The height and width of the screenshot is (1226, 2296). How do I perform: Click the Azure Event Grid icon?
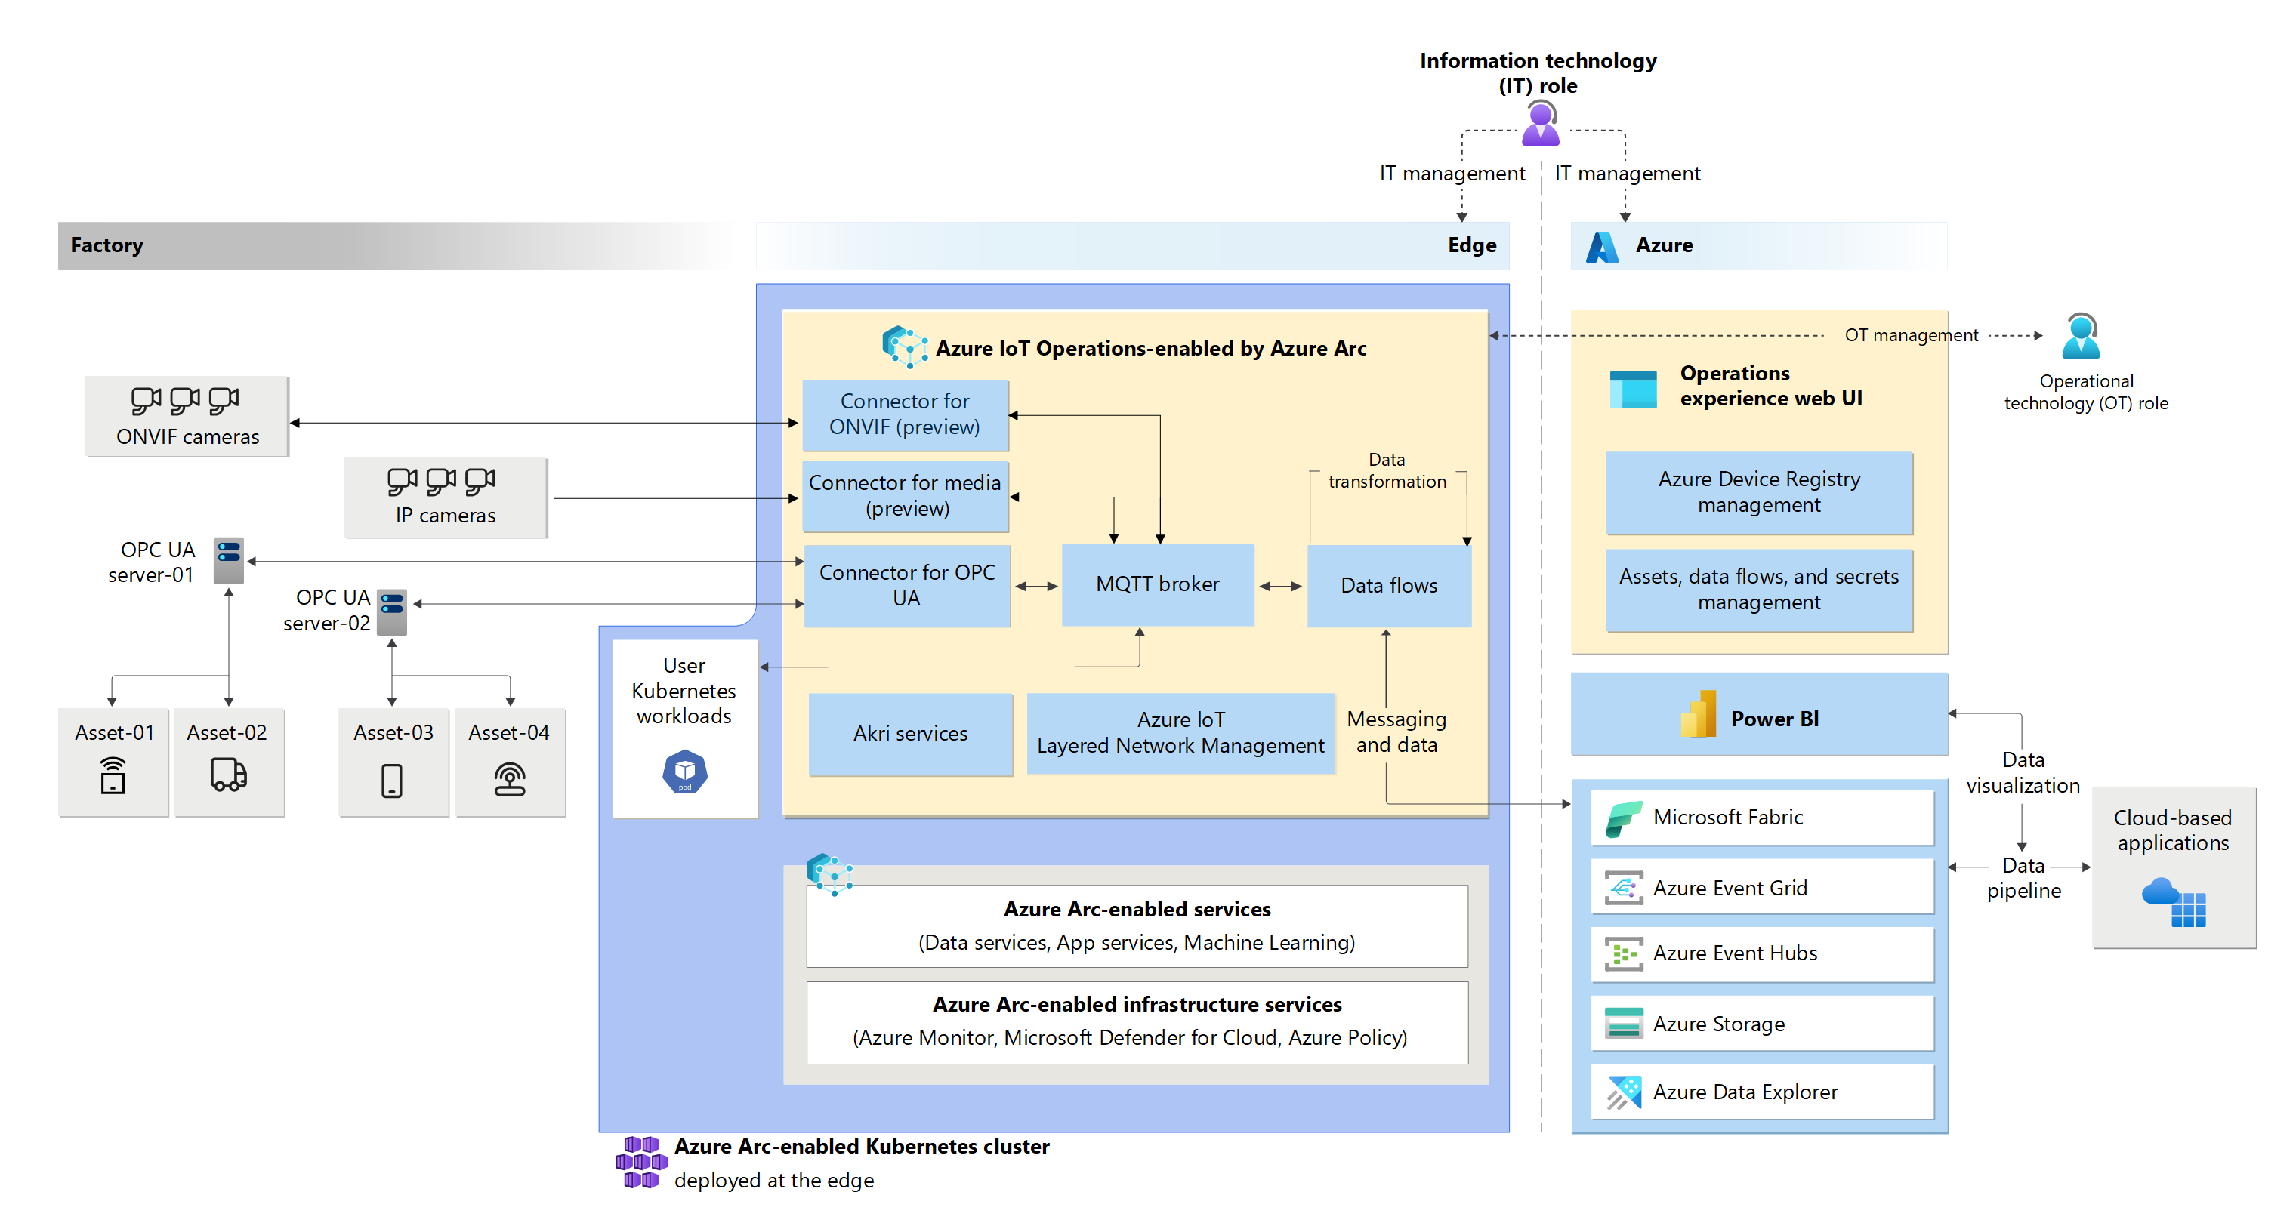(1623, 889)
